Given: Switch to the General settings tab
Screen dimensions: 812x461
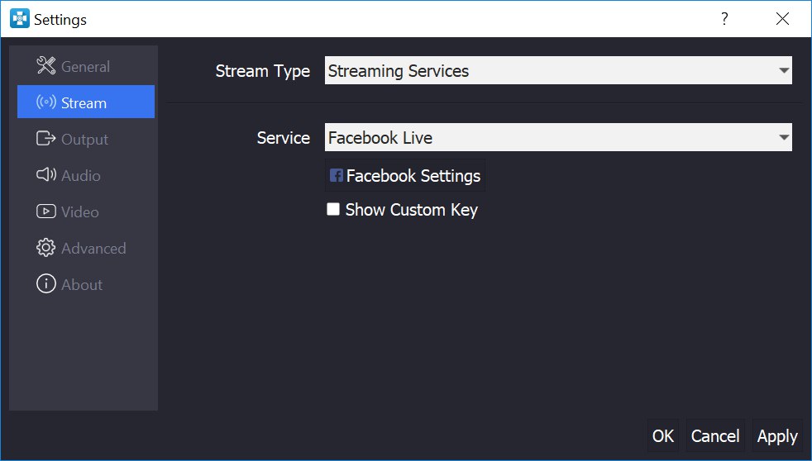Looking at the screenshot, I should (x=86, y=66).
